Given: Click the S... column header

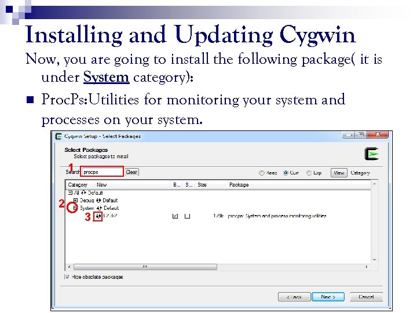Looking at the screenshot, I should tap(189, 185).
